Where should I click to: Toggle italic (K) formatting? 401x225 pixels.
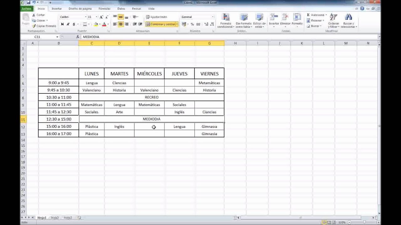[x=68, y=24]
